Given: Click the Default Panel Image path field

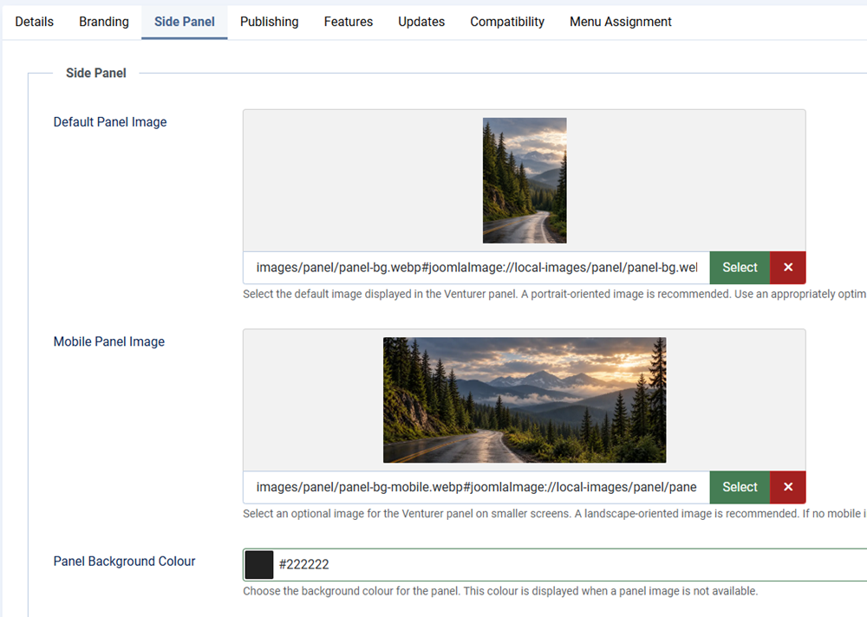Looking at the screenshot, I should coord(477,268).
